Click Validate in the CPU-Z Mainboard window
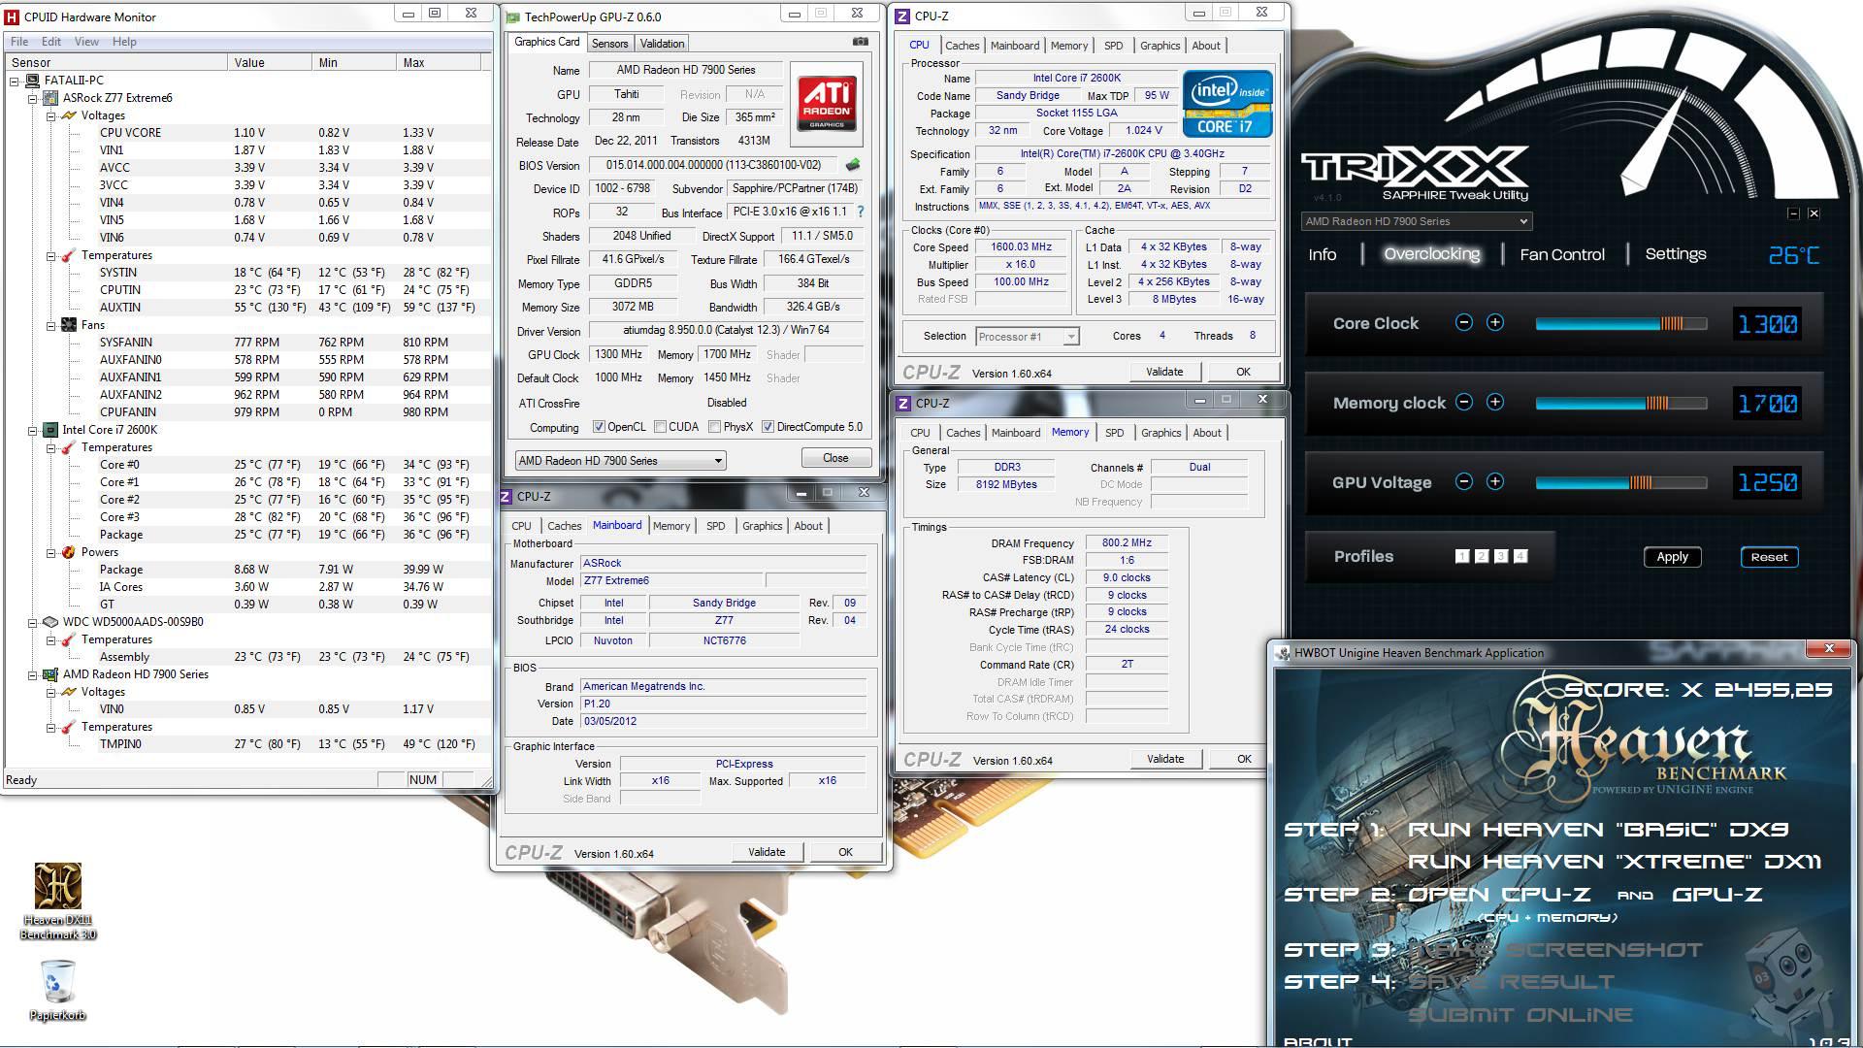Screen dimensions: 1863x1048 point(767,852)
